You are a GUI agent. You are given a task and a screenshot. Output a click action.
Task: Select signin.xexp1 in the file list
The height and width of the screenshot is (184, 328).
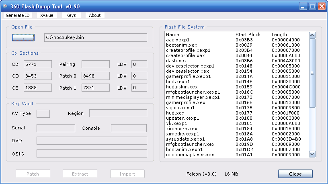[236, 108]
